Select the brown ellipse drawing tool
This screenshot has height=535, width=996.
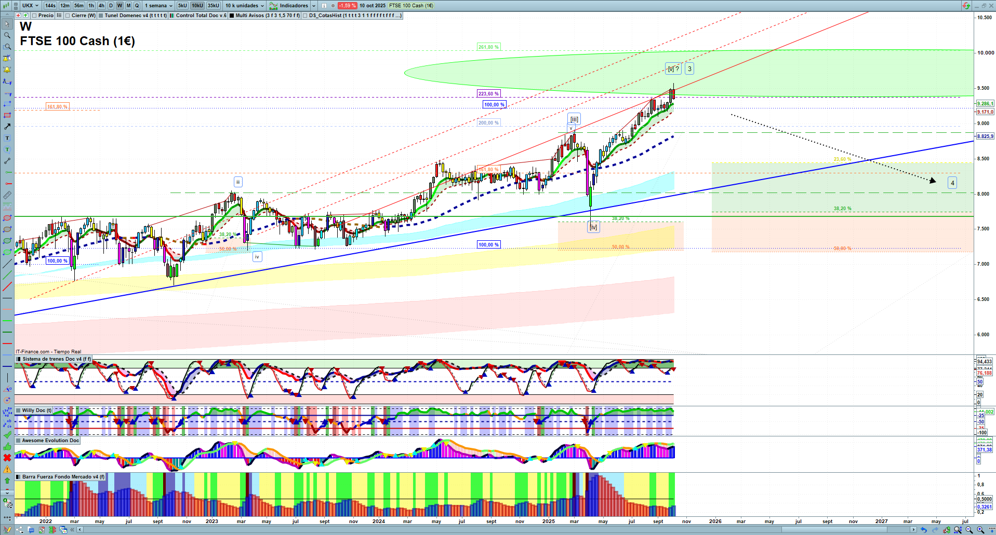7,229
